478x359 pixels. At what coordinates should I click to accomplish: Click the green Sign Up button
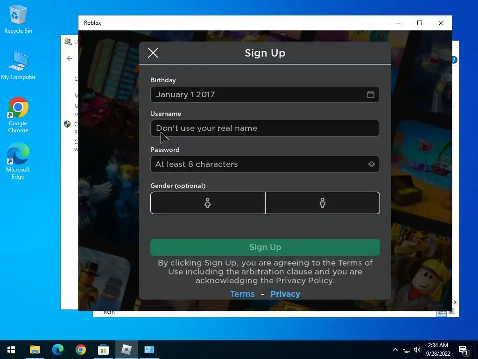click(265, 247)
